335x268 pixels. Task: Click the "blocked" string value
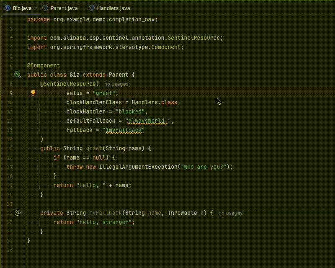(x=130, y=111)
